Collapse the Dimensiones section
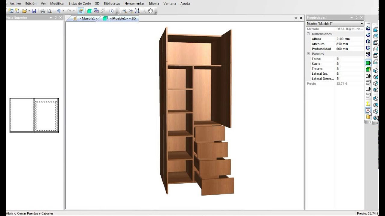This screenshot has width=385, height=216. click(308, 34)
